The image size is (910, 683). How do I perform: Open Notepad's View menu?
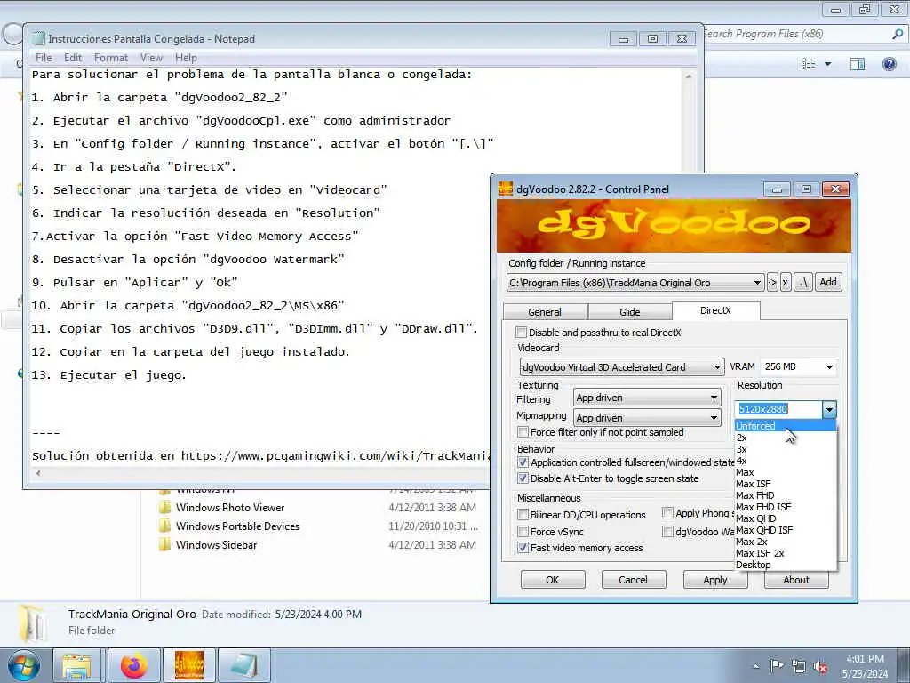pyautogui.click(x=151, y=58)
